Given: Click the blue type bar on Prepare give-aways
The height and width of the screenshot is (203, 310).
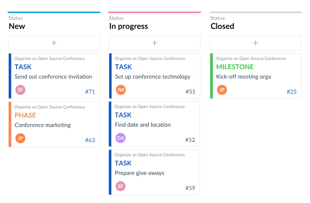Looking at the screenshot, I should click(110, 172).
